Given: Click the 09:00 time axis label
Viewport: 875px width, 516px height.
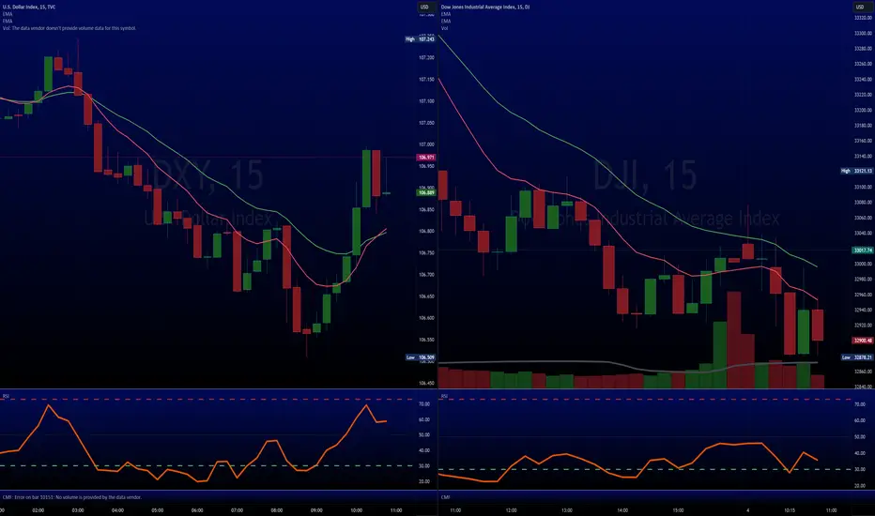Looking at the screenshot, I should (316, 510).
